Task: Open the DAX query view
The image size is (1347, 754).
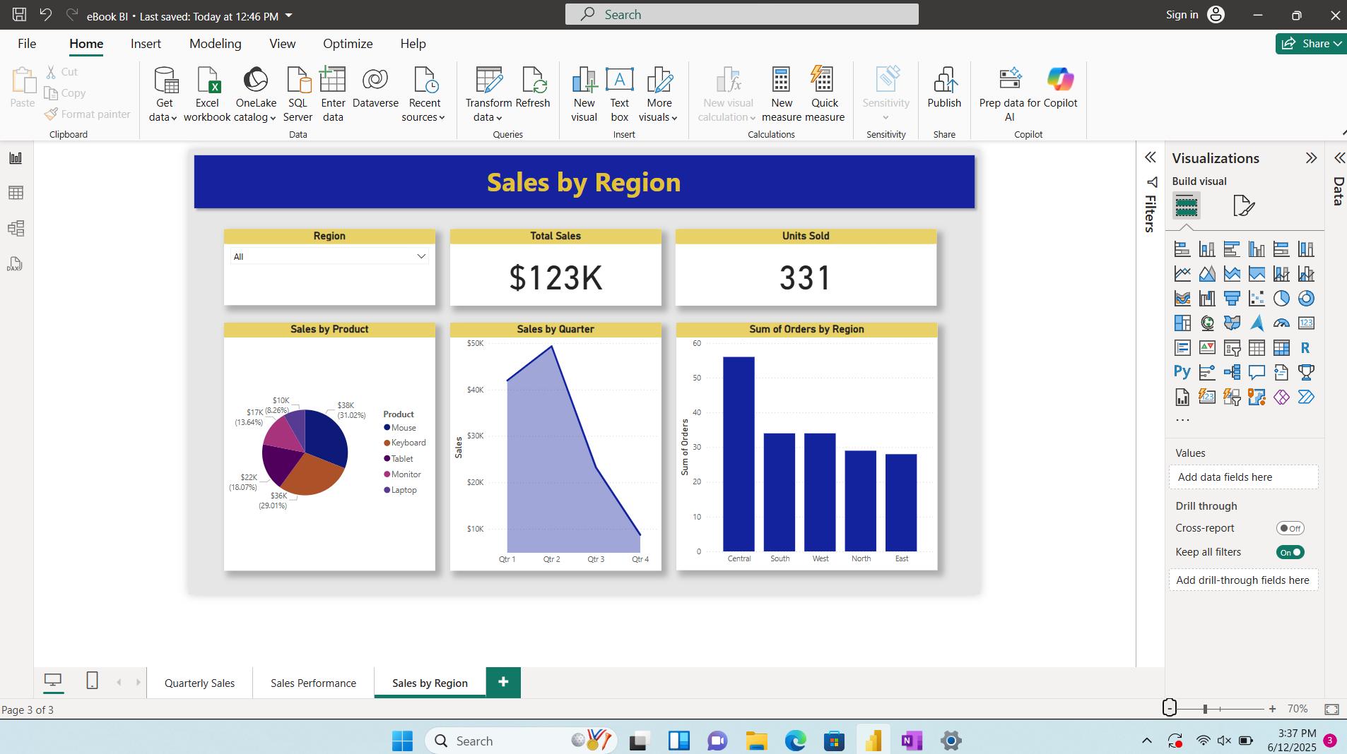Action: pos(14,264)
